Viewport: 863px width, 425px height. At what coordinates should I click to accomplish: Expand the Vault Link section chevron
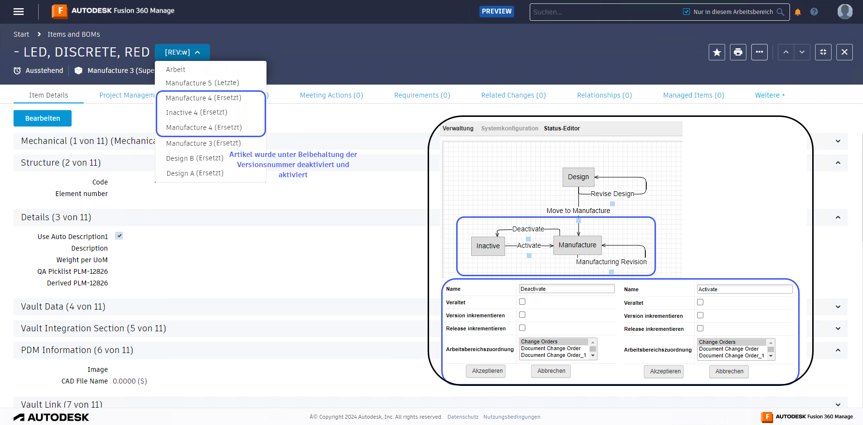pos(838,405)
